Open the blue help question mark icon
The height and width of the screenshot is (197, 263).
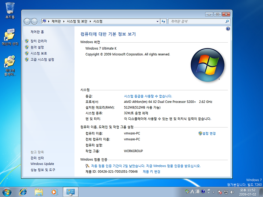[x=228, y=29]
